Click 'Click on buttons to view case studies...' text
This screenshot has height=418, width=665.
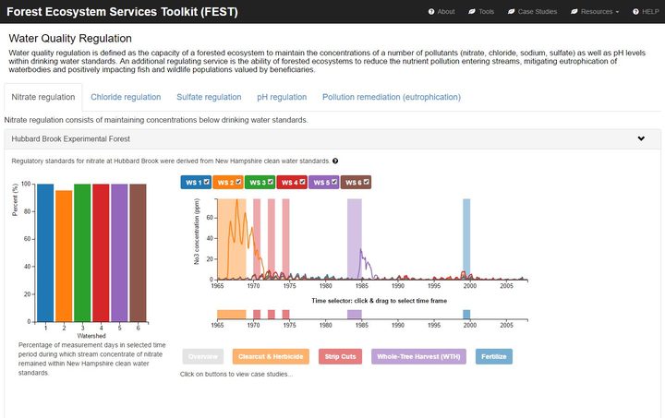coord(236,374)
